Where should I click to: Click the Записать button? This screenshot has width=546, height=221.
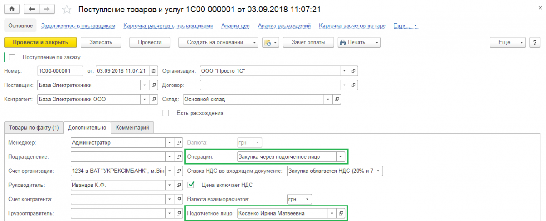pyautogui.click(x=101, y=42)
